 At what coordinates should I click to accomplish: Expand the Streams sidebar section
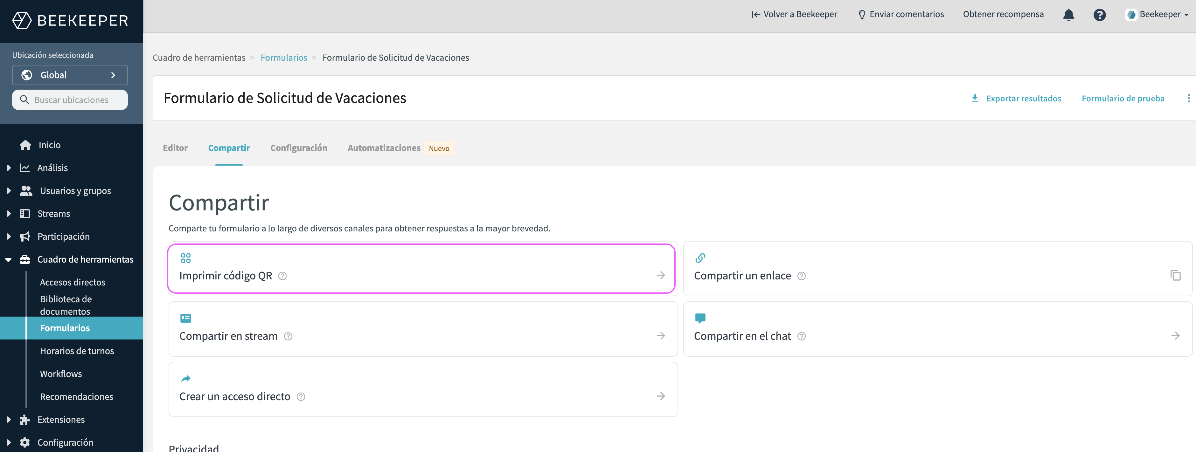(8, 214)
